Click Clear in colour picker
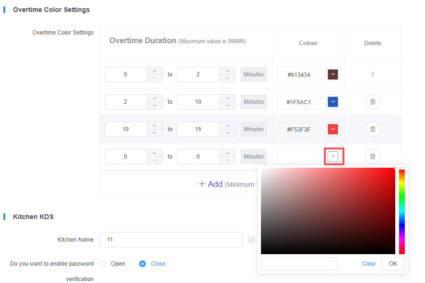 [x=369, y=264]
